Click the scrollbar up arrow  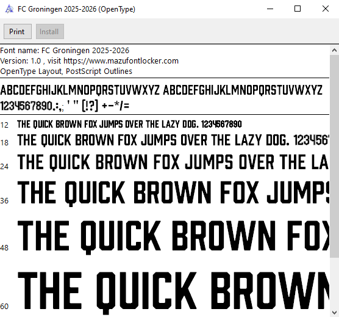click(334, 50)
